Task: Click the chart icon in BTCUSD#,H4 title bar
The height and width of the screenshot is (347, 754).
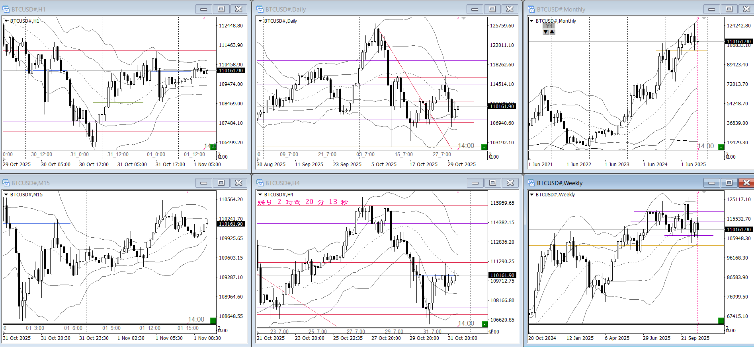Action: pyautogui.click(x=260, y=183)
